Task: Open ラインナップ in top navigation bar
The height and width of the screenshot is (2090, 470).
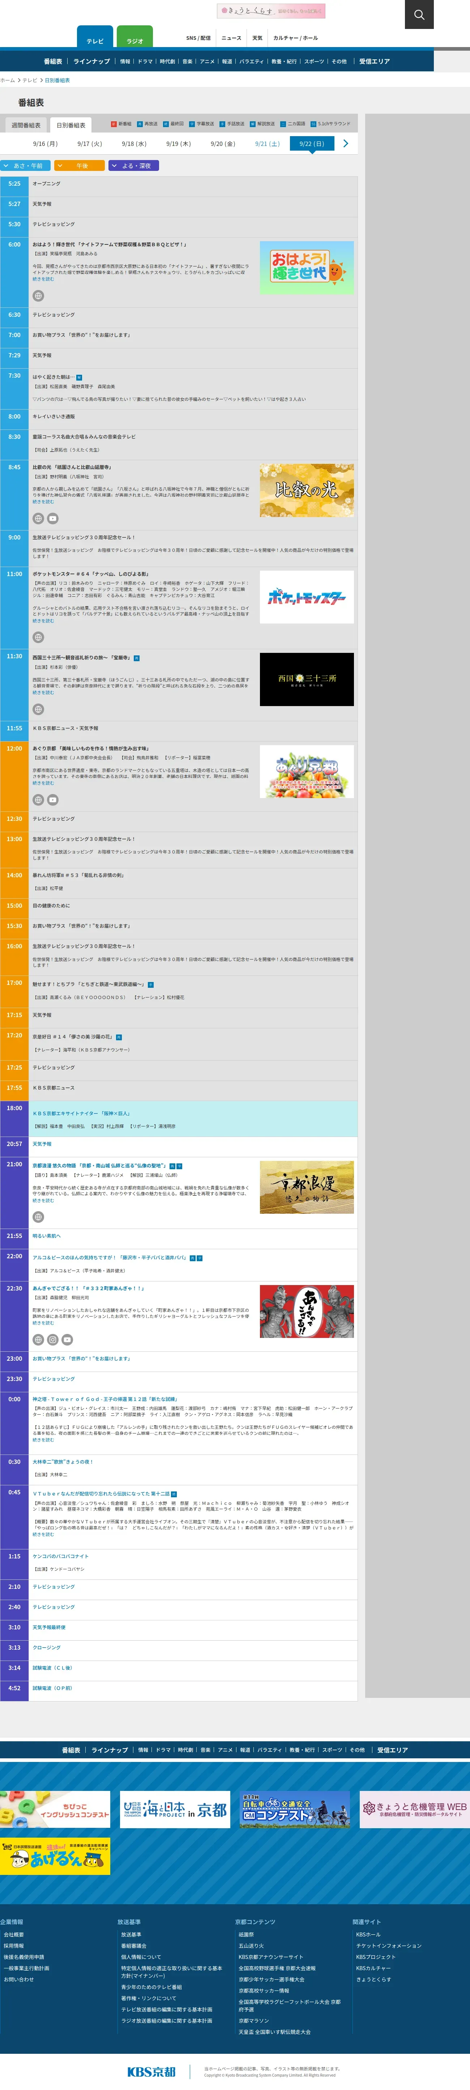Action: 91,62
